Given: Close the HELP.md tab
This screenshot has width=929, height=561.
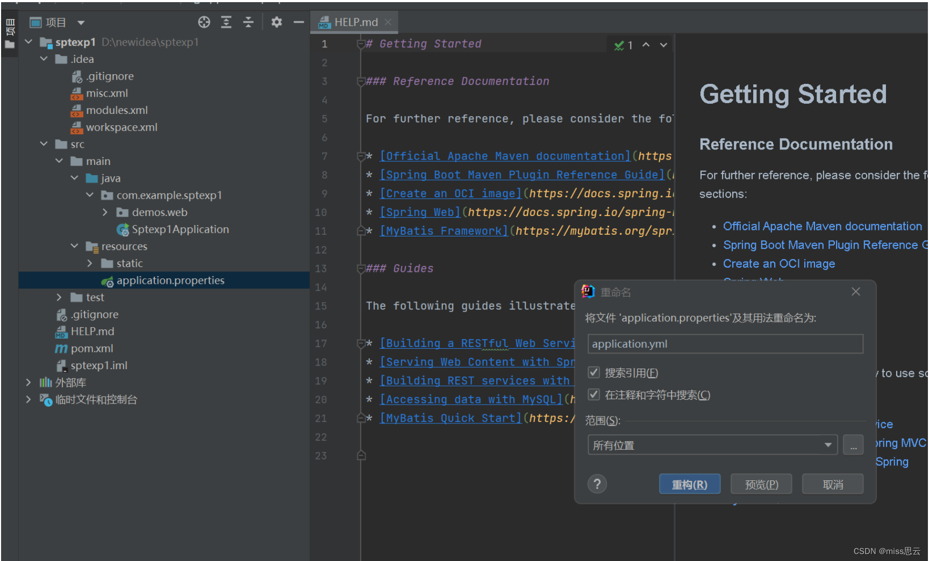Looking at the screenshot, I should pos(388,22).
